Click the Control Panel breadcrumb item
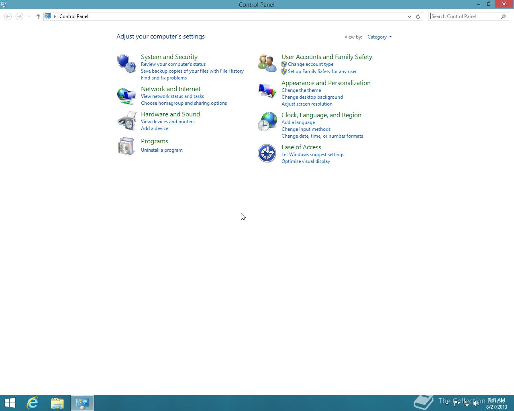 (74, 16)
